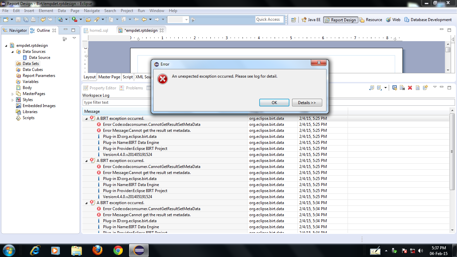The image size is (457, 257).
Task: Click the Save All toolbar icon
Action: (25, 20)
